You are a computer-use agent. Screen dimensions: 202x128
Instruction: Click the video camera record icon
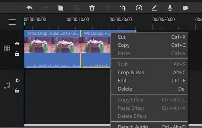tap(186, 8)
